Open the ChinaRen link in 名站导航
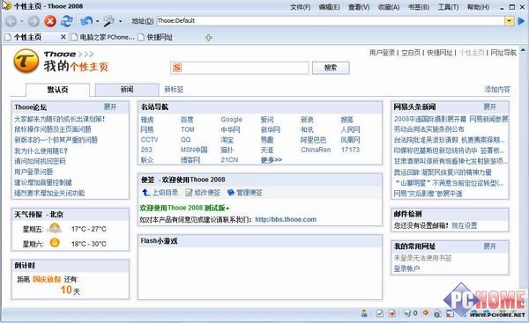 tap(316, 150)
